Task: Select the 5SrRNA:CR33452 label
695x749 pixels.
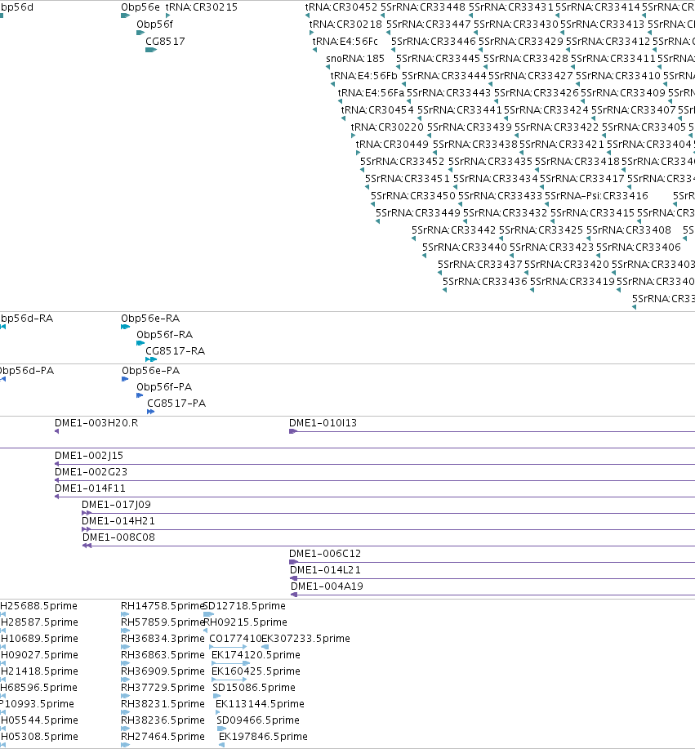Action: [x=402, y=162]
